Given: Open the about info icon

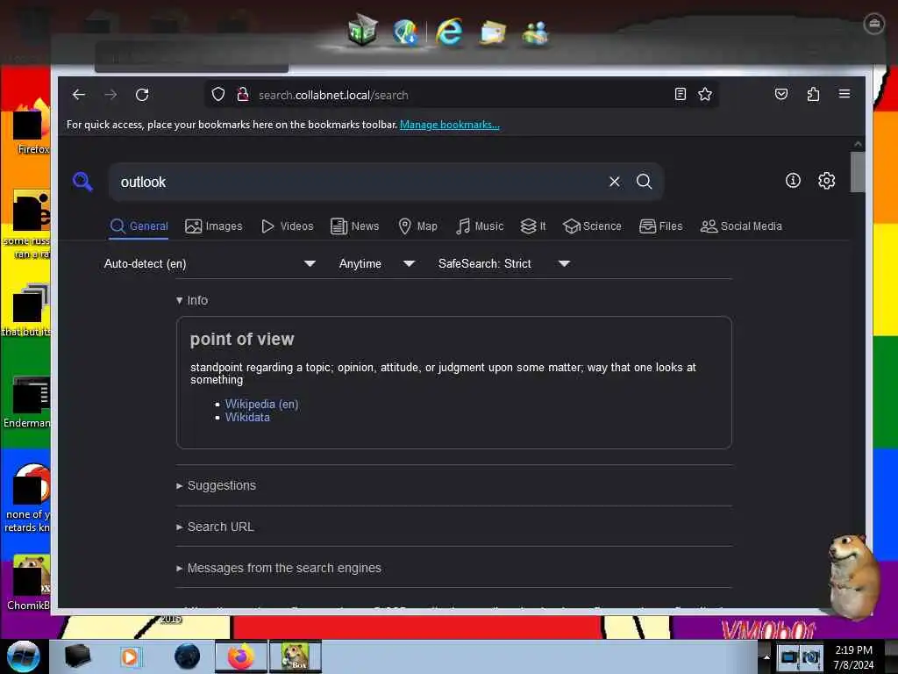Looking at the screenshot, I should point(793,181).
